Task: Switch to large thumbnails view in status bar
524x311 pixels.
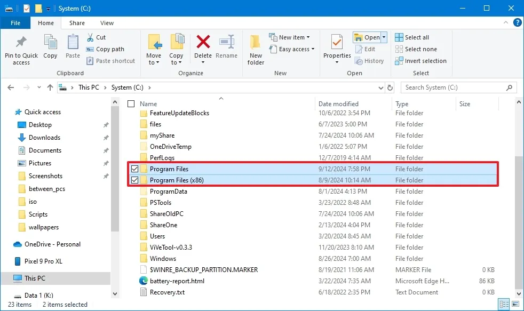Action: (515, 304)
